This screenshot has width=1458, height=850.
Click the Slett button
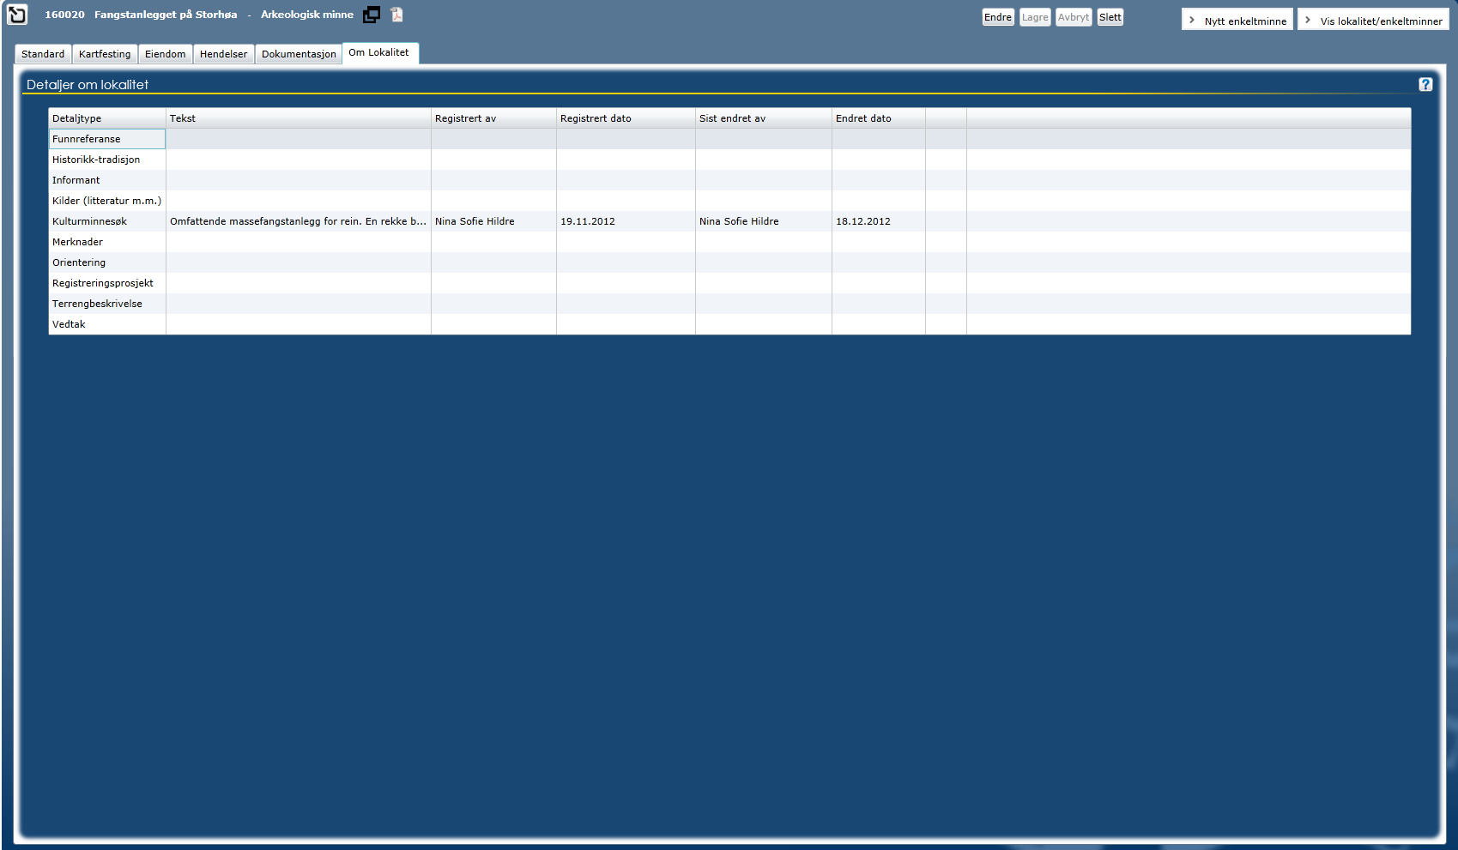pyautogui.click(x=1110, y=17)
